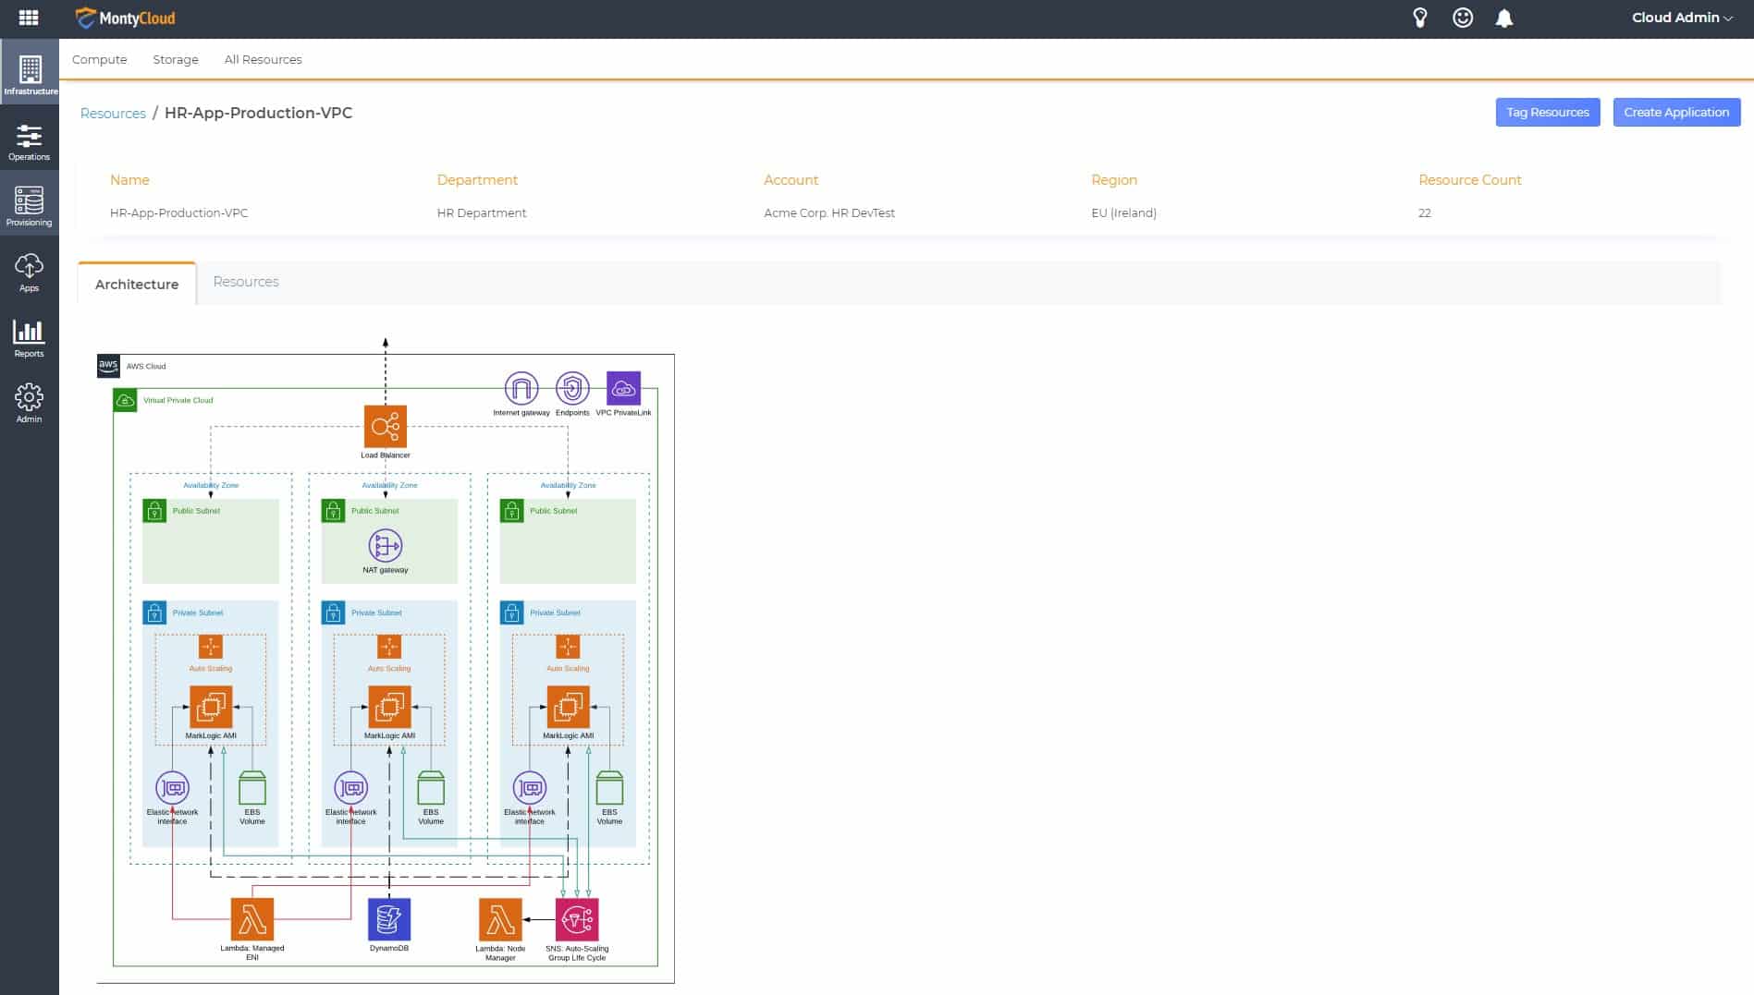
Task: Switch to the Resources tab
Action: pos(245,282)
